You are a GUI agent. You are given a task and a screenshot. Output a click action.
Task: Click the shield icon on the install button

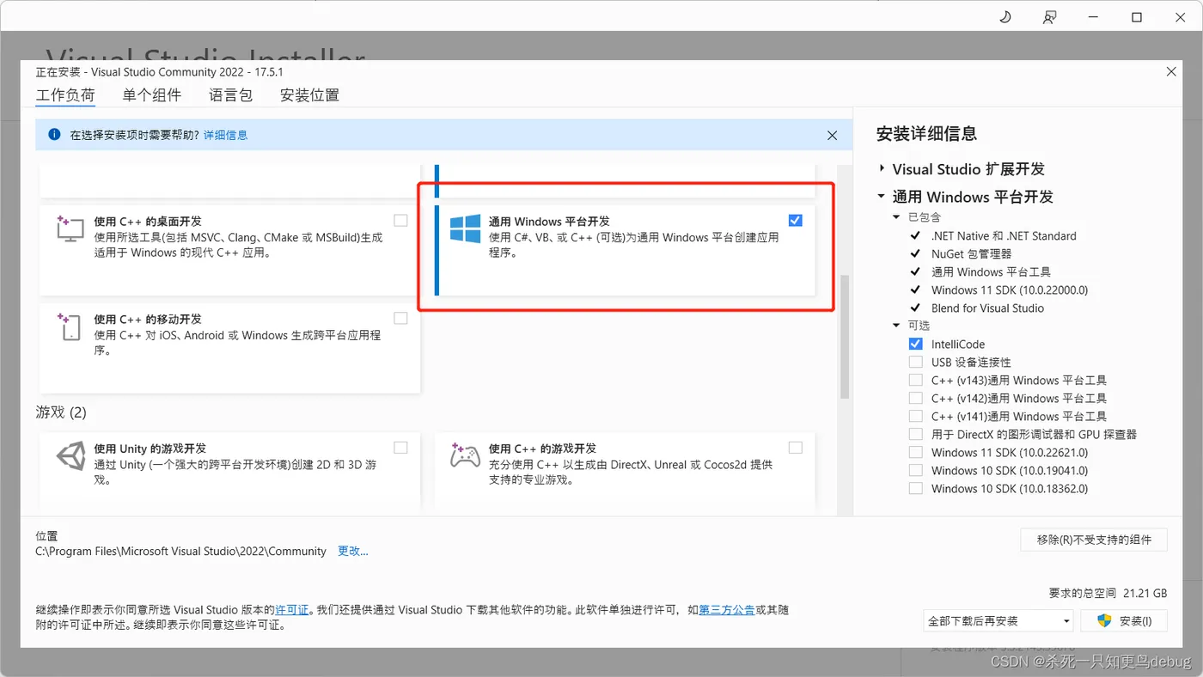(1105, 620)
